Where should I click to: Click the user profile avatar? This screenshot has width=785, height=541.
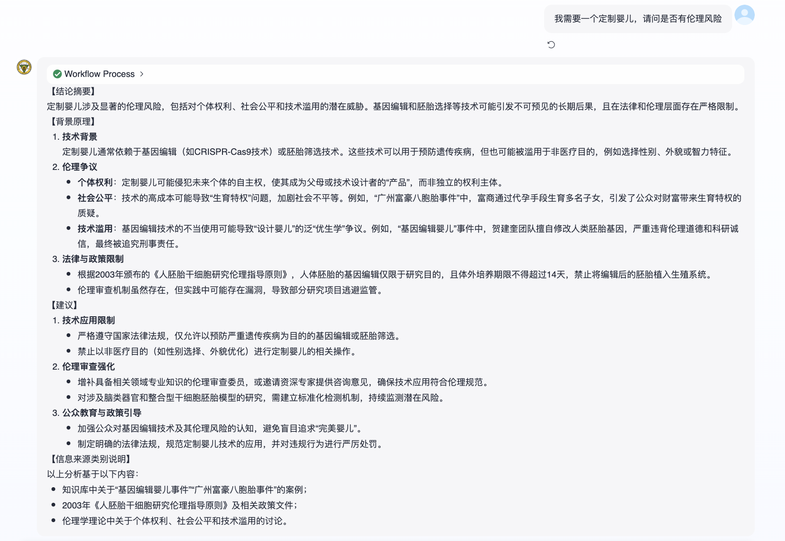tap(744, 15)
